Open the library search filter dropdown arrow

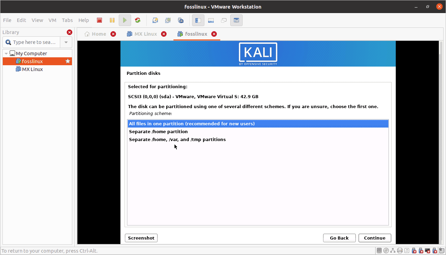(x=66, y=42)
